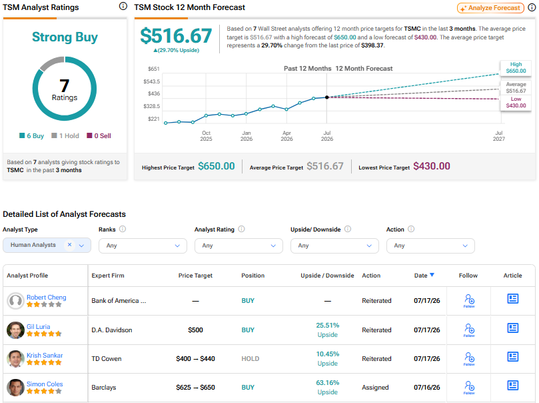Screen dimensions: 539x403
Task: Open the Upside/Downside dropdown
Action: [334, 246]
